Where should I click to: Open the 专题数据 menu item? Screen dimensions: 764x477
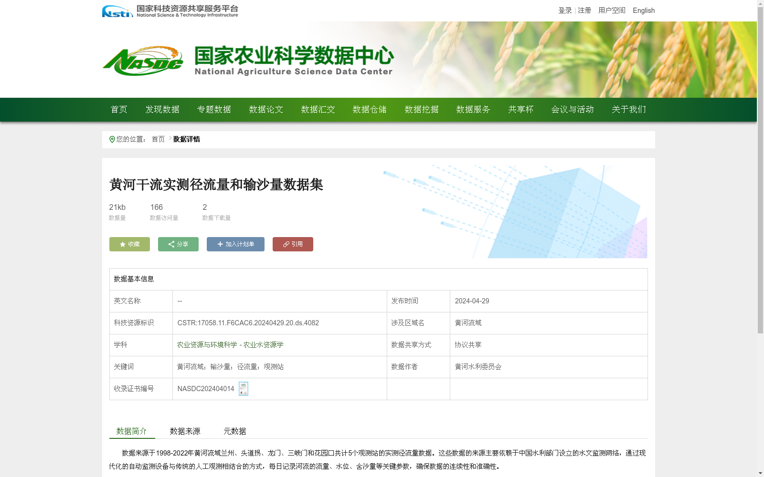pos(214,110)
